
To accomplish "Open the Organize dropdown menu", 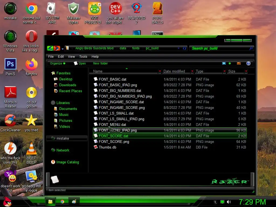I will [58, 63].
